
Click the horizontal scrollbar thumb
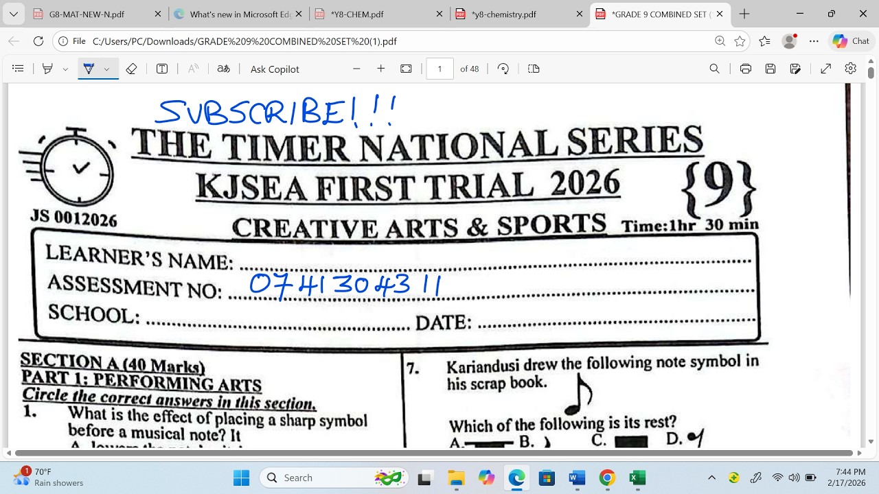(x=434, y=453)
